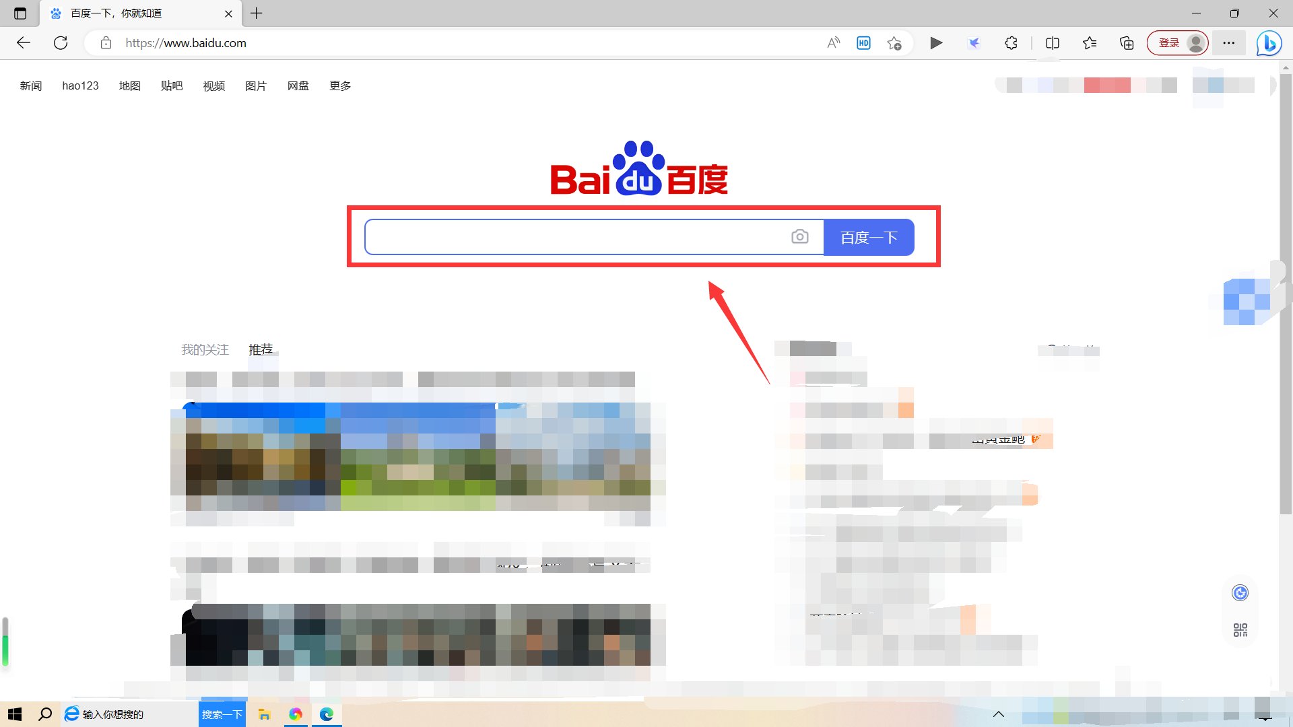Open the 新闻 menu link
Screen dimensions: 1293x727
point(31,85)
